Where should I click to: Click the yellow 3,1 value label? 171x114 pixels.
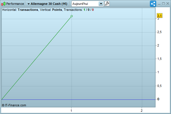pyautogui.click(x=159, y=16)
